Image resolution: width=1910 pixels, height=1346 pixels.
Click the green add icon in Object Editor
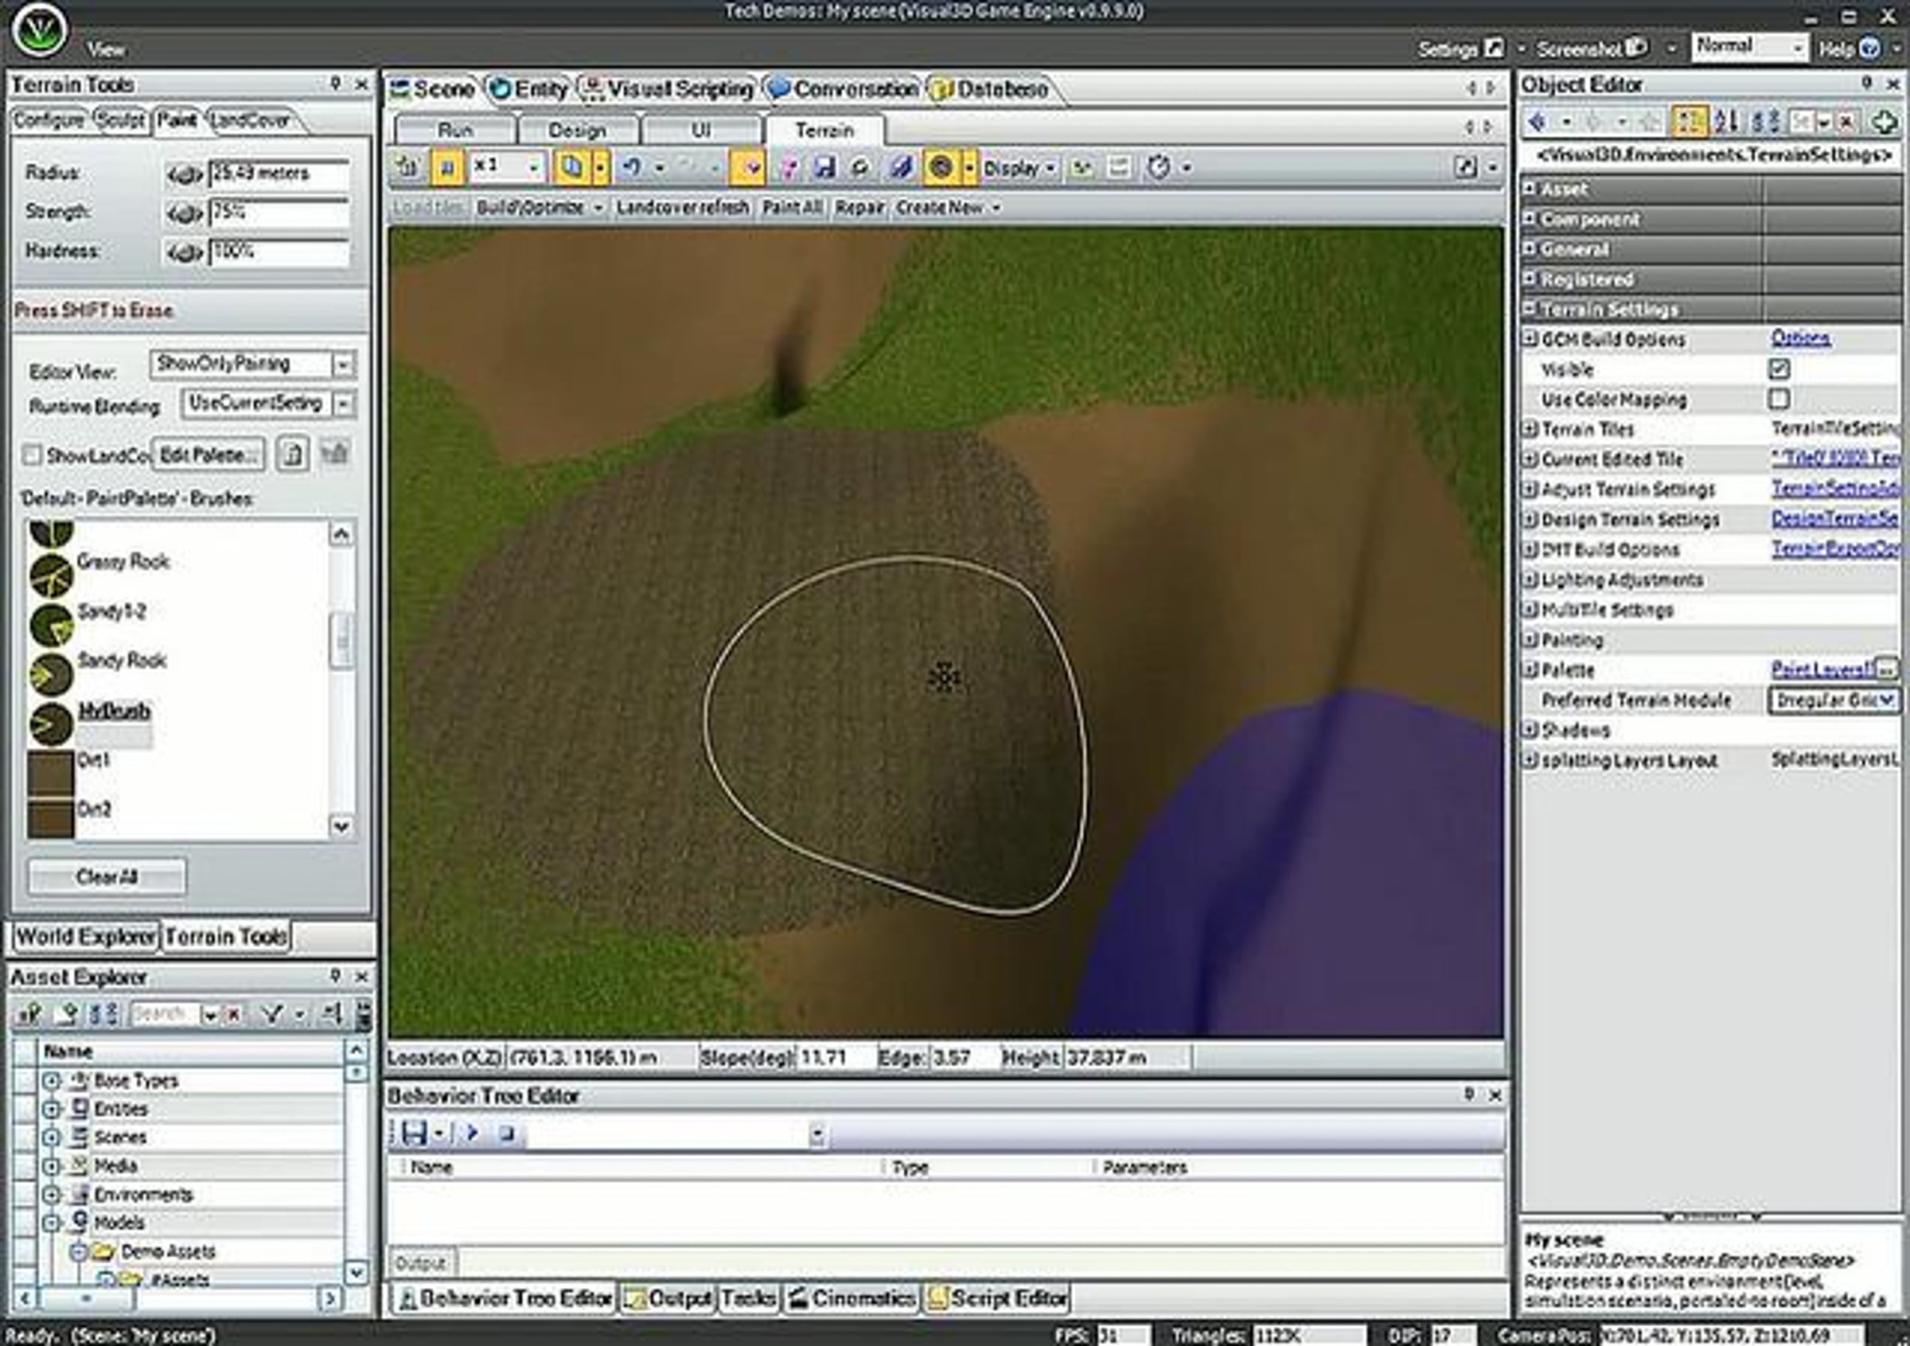[1884, 123]
